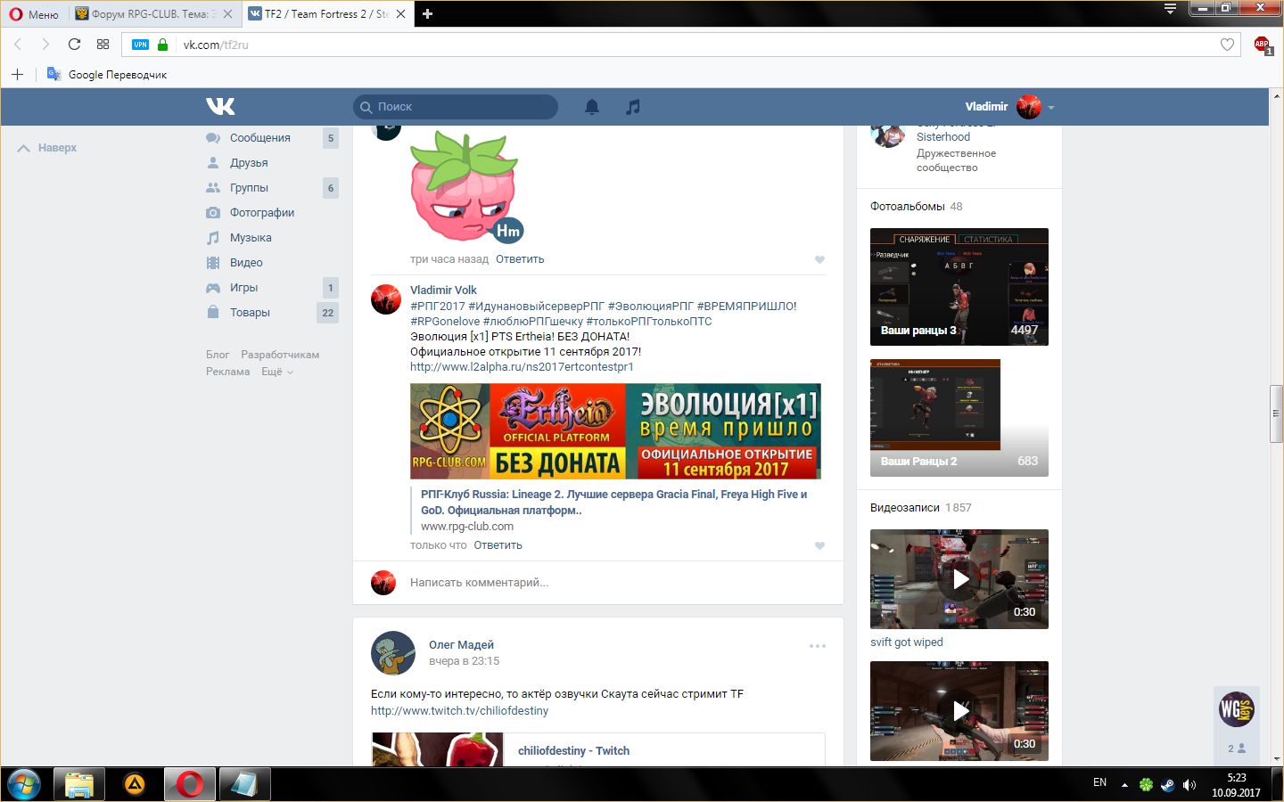Open the Opera Меню button

pyautogui.click(x=34, y=14)
